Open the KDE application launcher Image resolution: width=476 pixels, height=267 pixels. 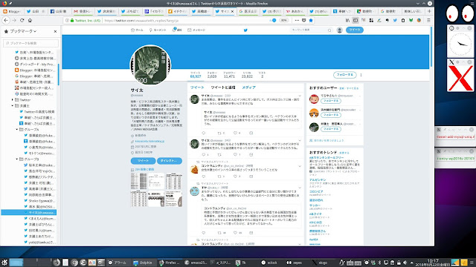(x=4, y=263)
